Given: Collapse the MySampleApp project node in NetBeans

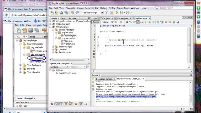Looking at the screenshot, I should click(50, 27).
